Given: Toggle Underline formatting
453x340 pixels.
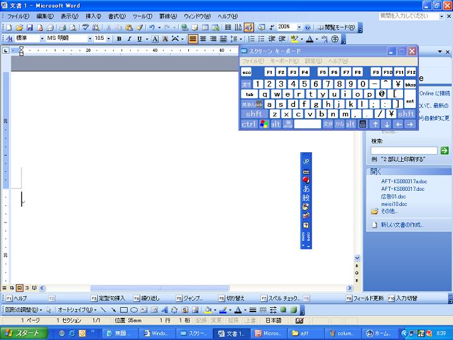Looking at the screenshot, I should (x=140, y=39).
